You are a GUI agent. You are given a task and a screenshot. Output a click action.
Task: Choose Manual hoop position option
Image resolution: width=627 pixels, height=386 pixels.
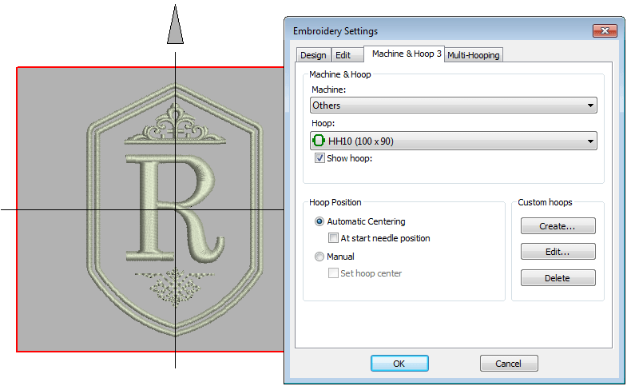click(320, 257)
